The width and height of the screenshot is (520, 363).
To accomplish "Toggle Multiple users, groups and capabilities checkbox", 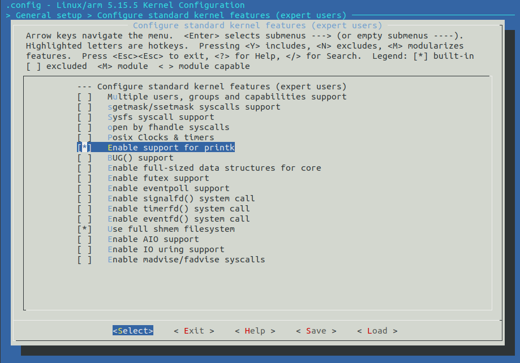I will tap(84, 97).
